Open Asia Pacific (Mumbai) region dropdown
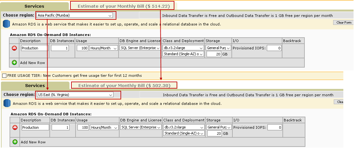The image size is (358, 152). pyautogui.click(x=75, y=15)
